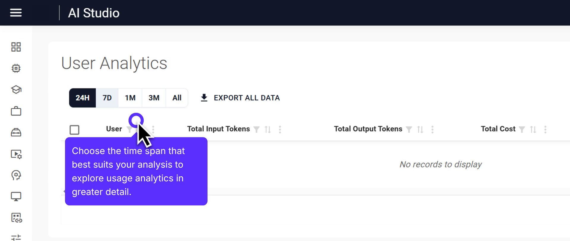Select the briefcase icon in sidebar
The image size is (570, 241).
click(x=16, y=111)
